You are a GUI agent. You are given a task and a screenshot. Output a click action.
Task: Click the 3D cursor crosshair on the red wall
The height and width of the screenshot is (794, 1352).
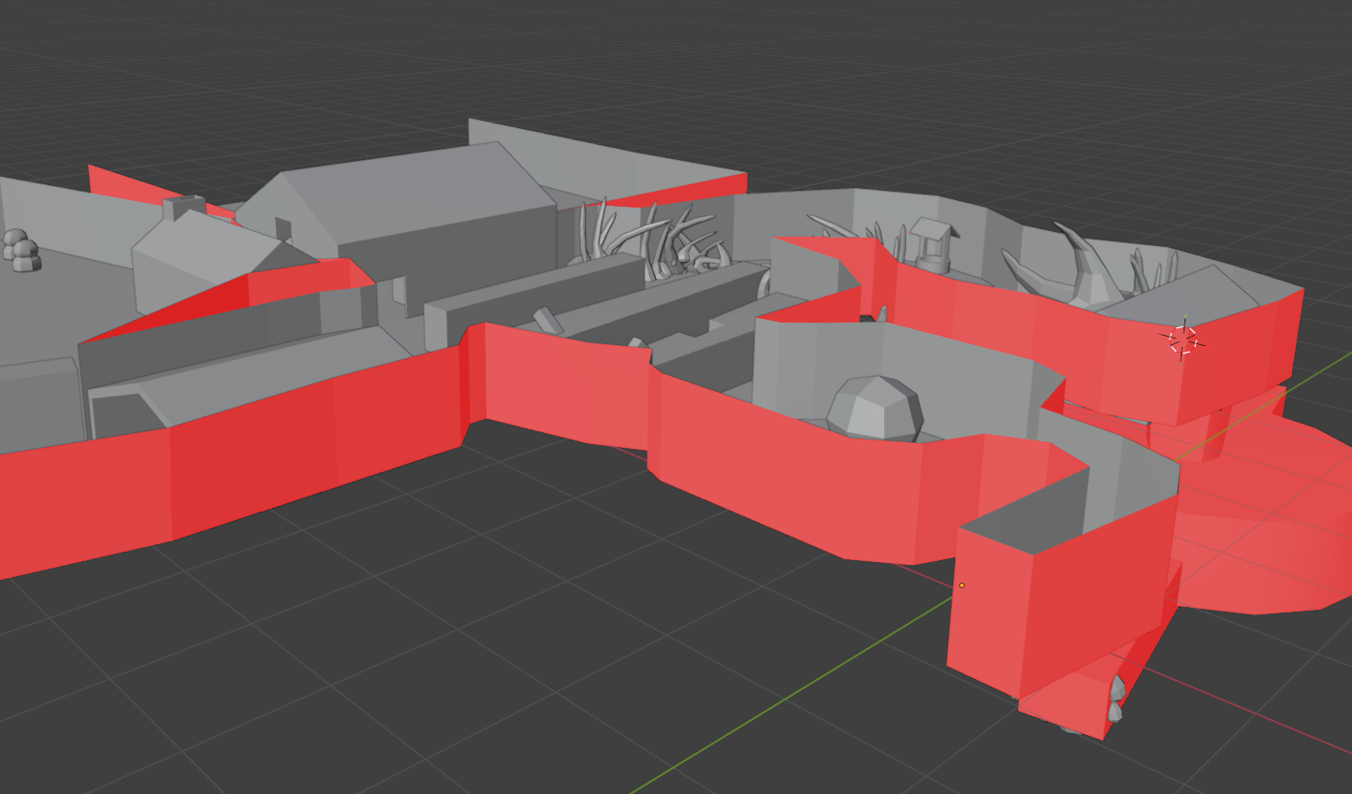coord(1183,339)
